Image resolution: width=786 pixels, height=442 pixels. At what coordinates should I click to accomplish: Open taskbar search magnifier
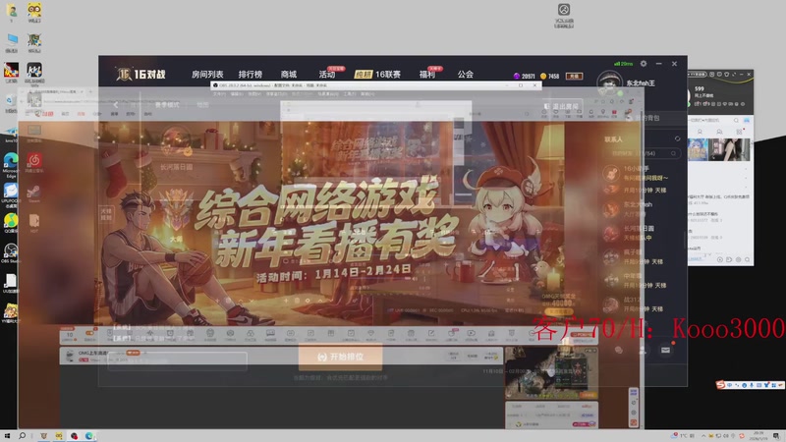(x=22, y=436)
